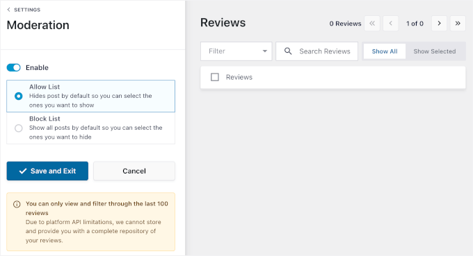
Task: Click the Search Reviews field
Action: 316,51
